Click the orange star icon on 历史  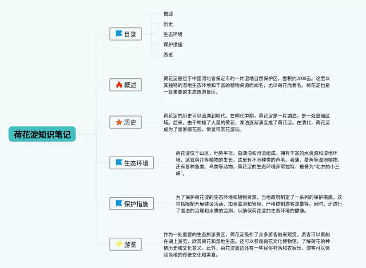coord(119,122)
